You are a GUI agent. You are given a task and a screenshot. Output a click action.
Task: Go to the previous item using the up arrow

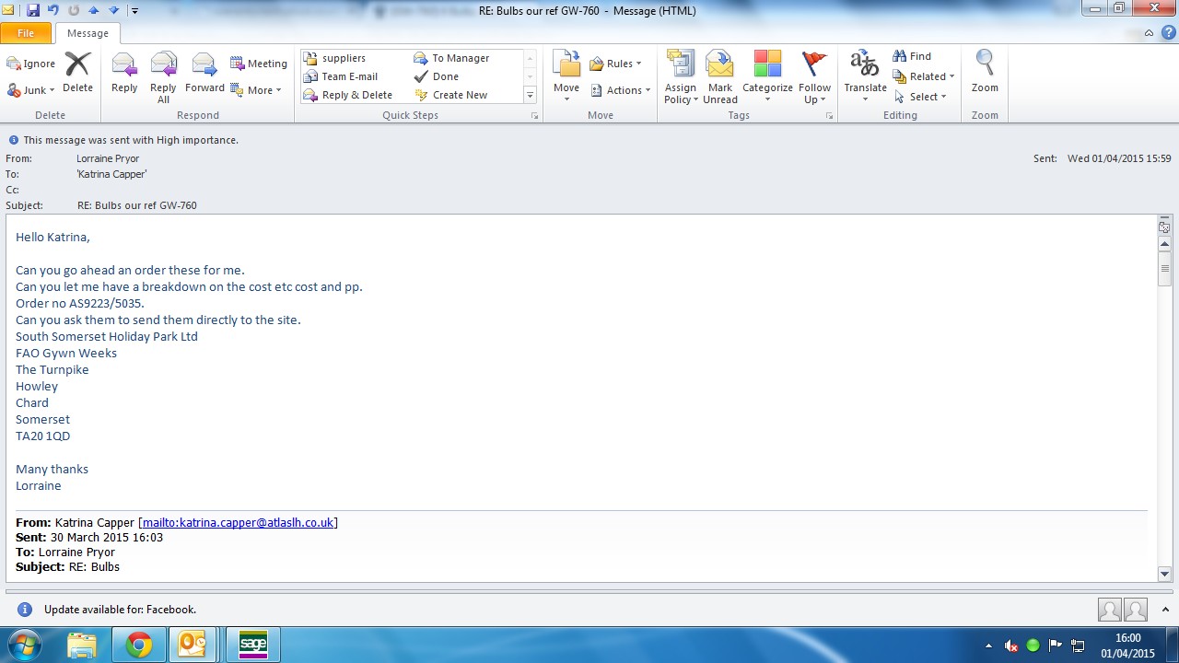point(93,10)
